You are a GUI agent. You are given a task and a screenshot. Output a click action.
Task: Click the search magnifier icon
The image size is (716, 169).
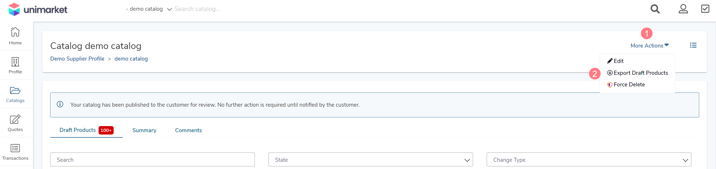(655, 9)
